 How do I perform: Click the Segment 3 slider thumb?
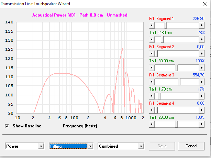pyautogui.click(x=179, y=82)
